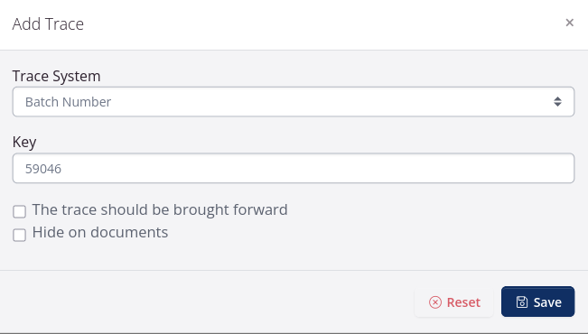588x334 pixels.
Task: Click the 'Key' field label
Action: (24, 142)
